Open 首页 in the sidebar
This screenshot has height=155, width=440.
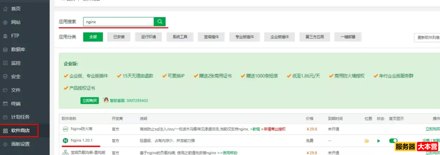(x=16, y=9)
